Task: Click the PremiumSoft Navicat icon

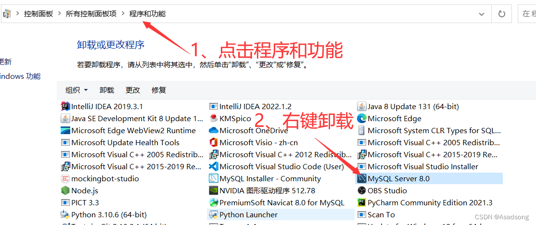Action: [x=214, y=202]
